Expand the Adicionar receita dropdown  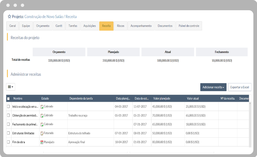pyautogui.click(x=213, y=87)
